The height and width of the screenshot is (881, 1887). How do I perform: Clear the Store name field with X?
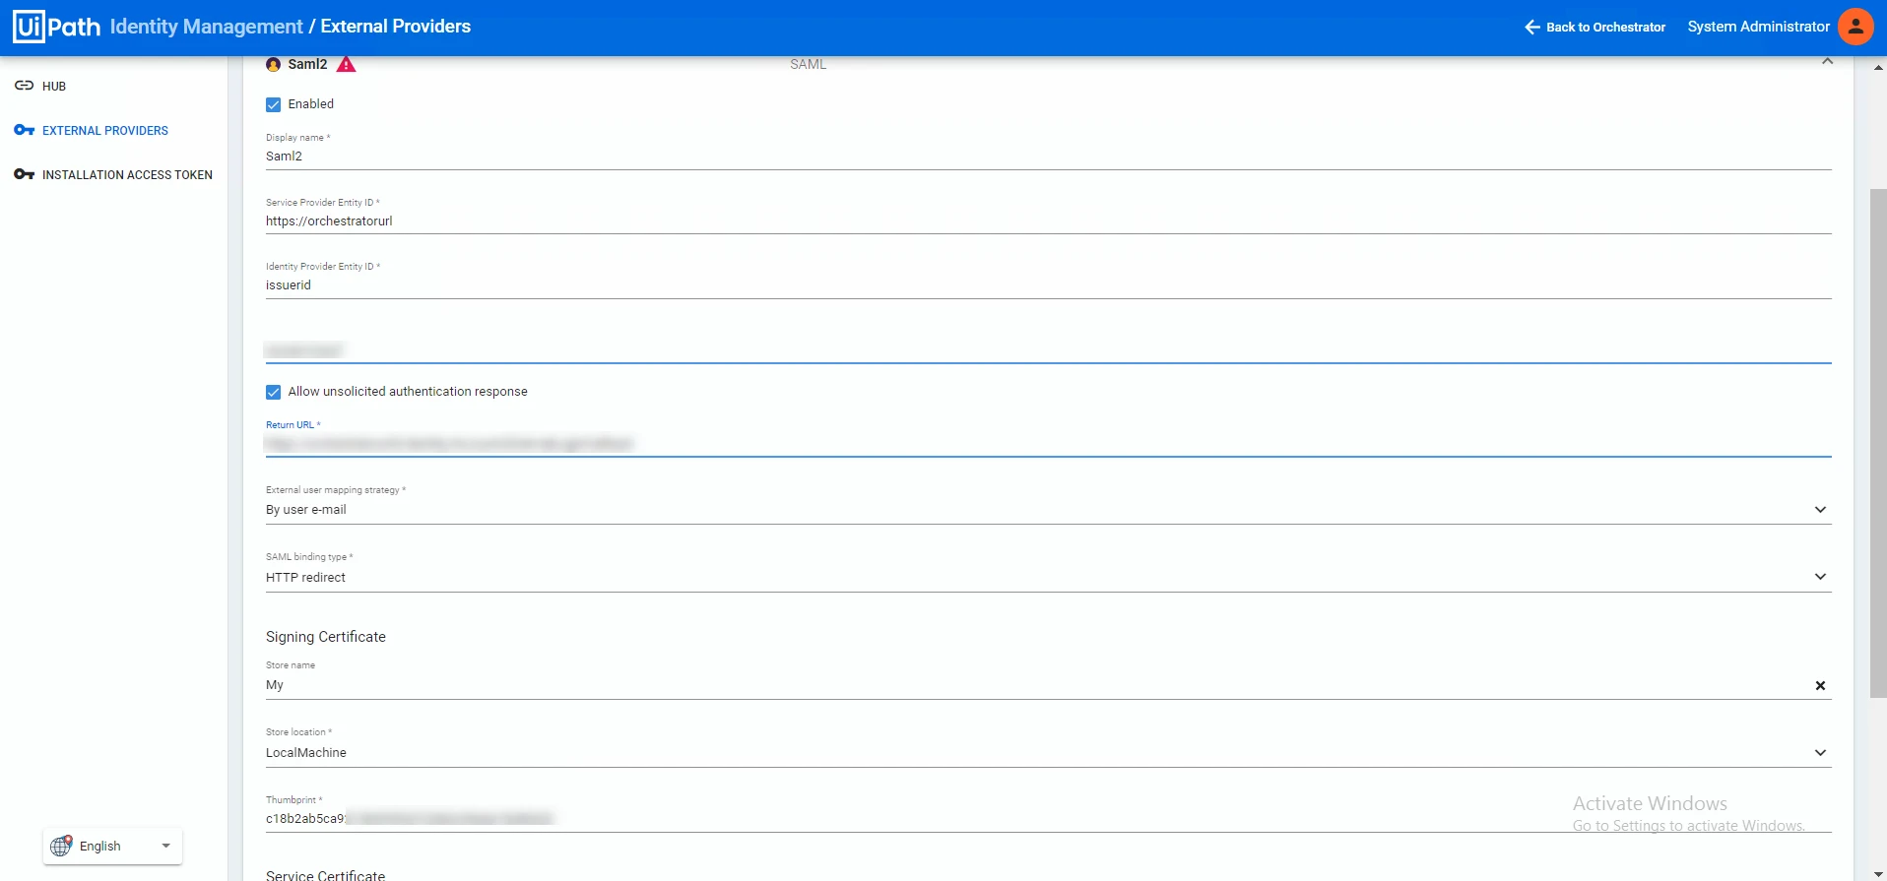click(x=1820, y=685)
